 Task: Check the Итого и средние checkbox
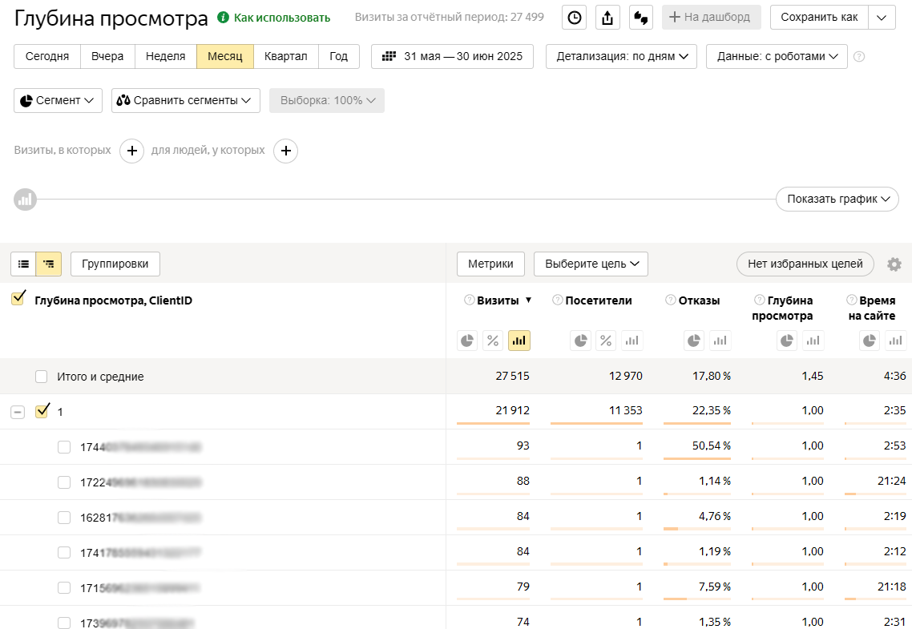pyautogui.click(x=42, y=377)
